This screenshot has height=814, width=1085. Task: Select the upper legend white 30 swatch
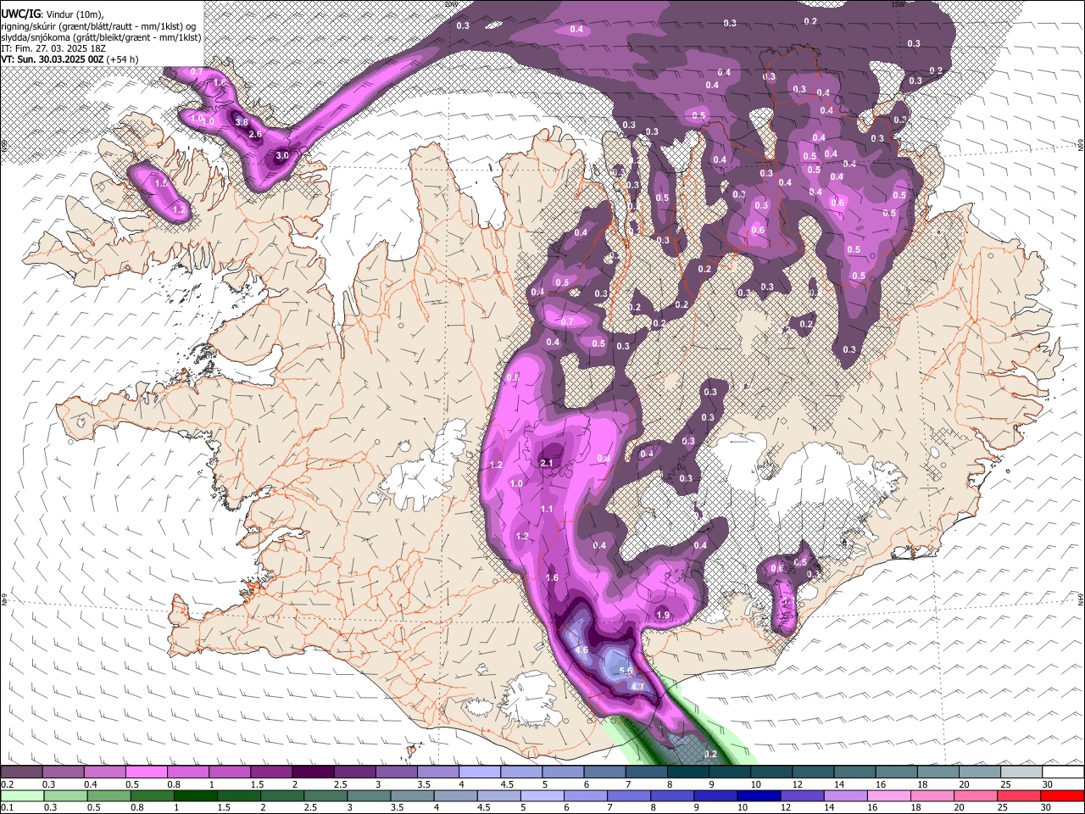(1063, 772)
